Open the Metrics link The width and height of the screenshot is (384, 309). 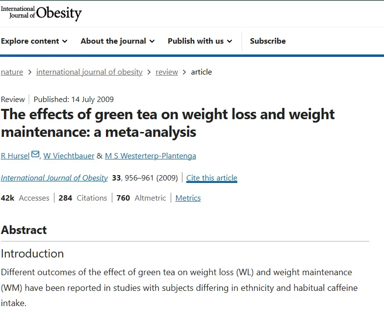pos(188,198)
